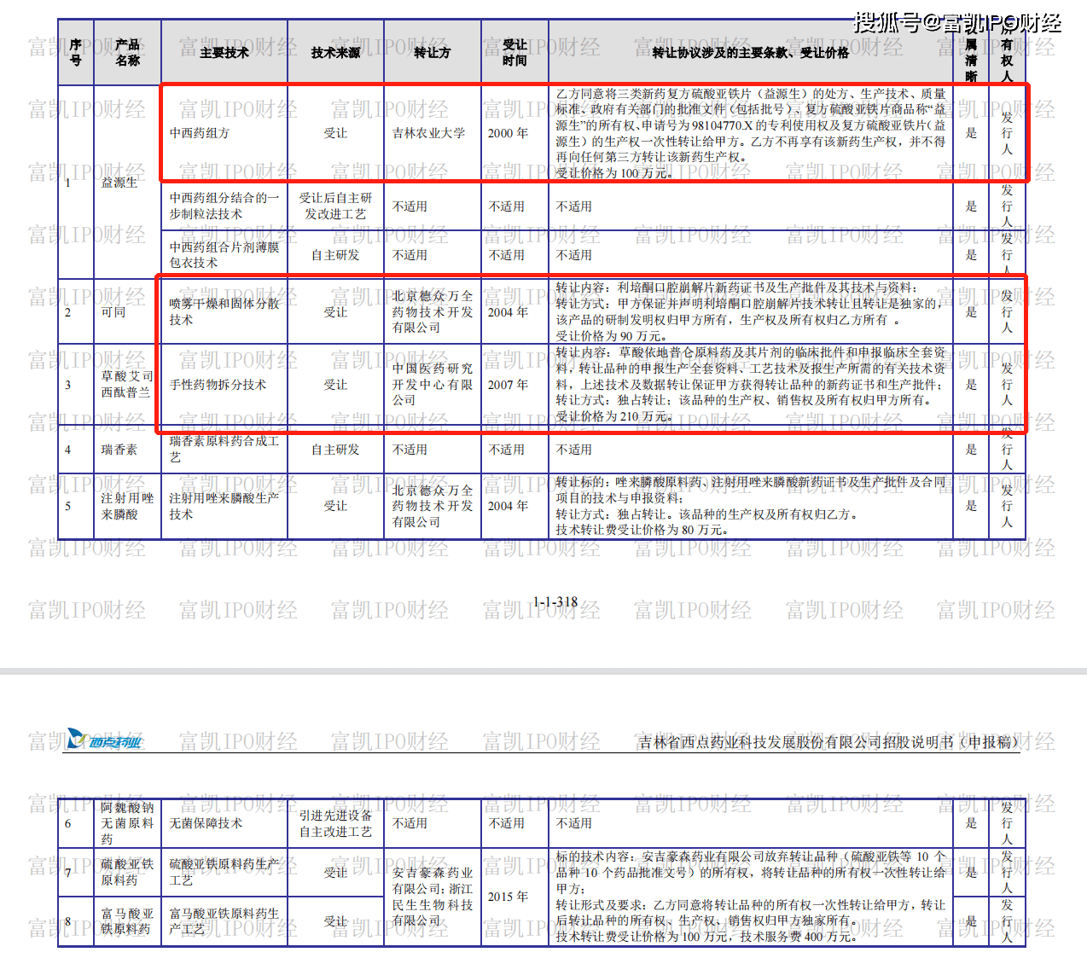Click the 引进先进设备自主改进工艺 cell
The height and width of the screenshot is (958, 1087).
pos(335,823)
